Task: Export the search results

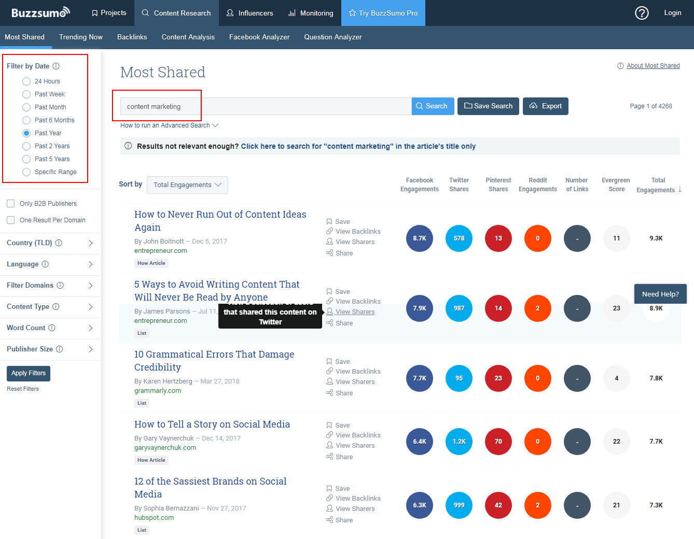Action: tap(546, 106)
